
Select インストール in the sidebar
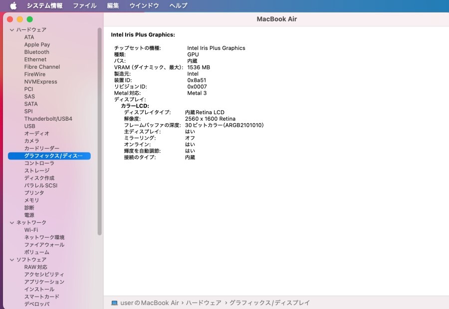pos(39,290)
